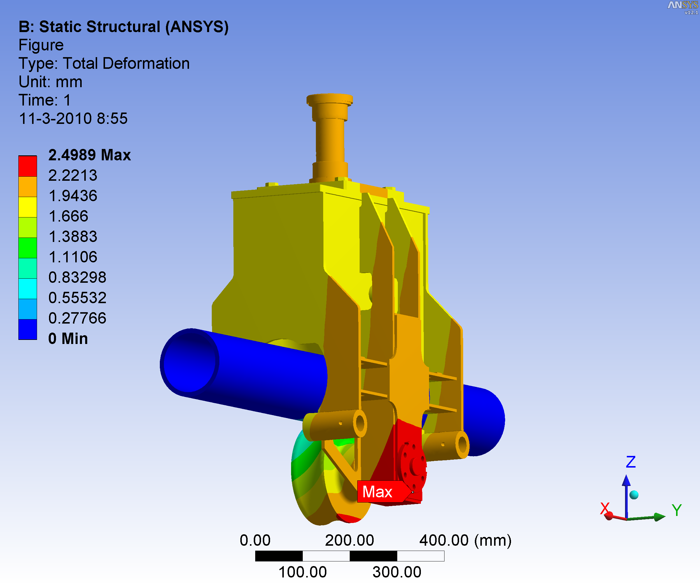
Task: Click the scale ruler label "200.00"
Action: [x=349, y=540]
